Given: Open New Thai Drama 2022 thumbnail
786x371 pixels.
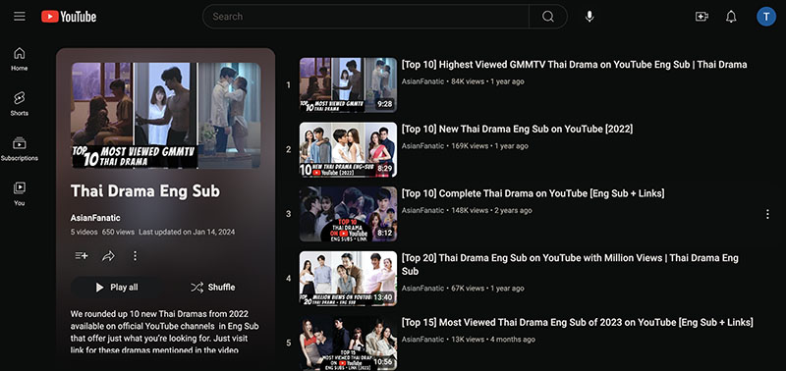Looking at the screenshot, I should [348, 150].
